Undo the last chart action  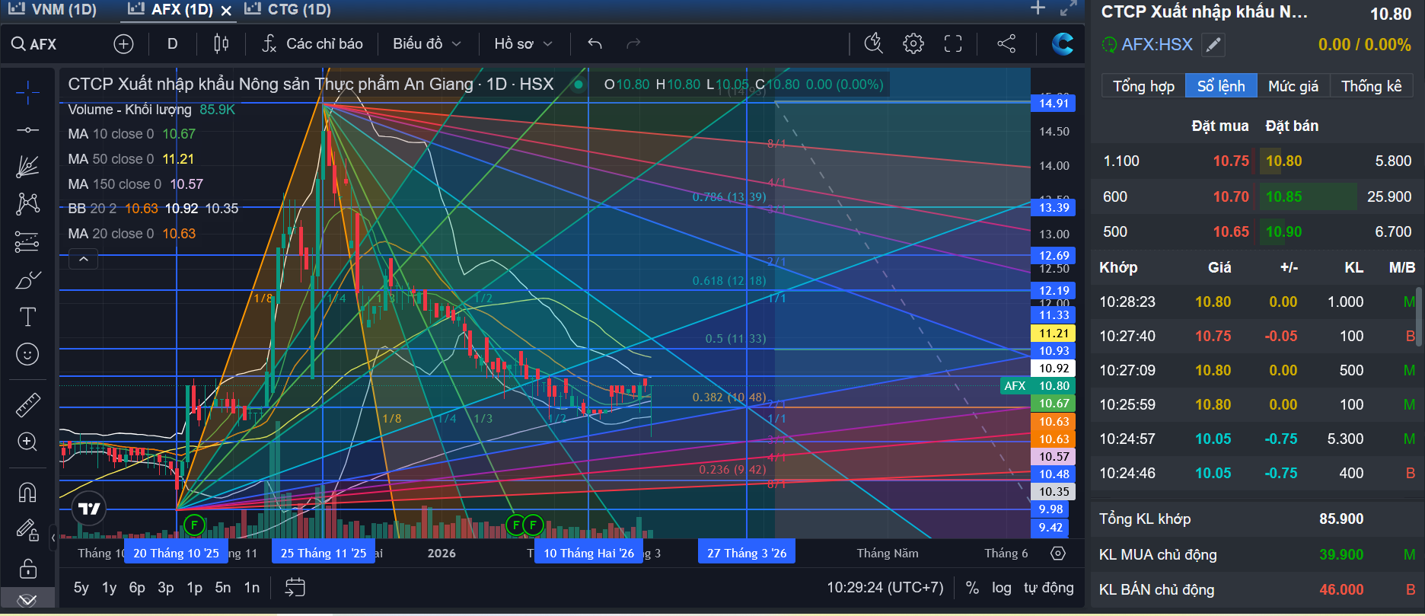pyautogui.click(x=595, y=44)
